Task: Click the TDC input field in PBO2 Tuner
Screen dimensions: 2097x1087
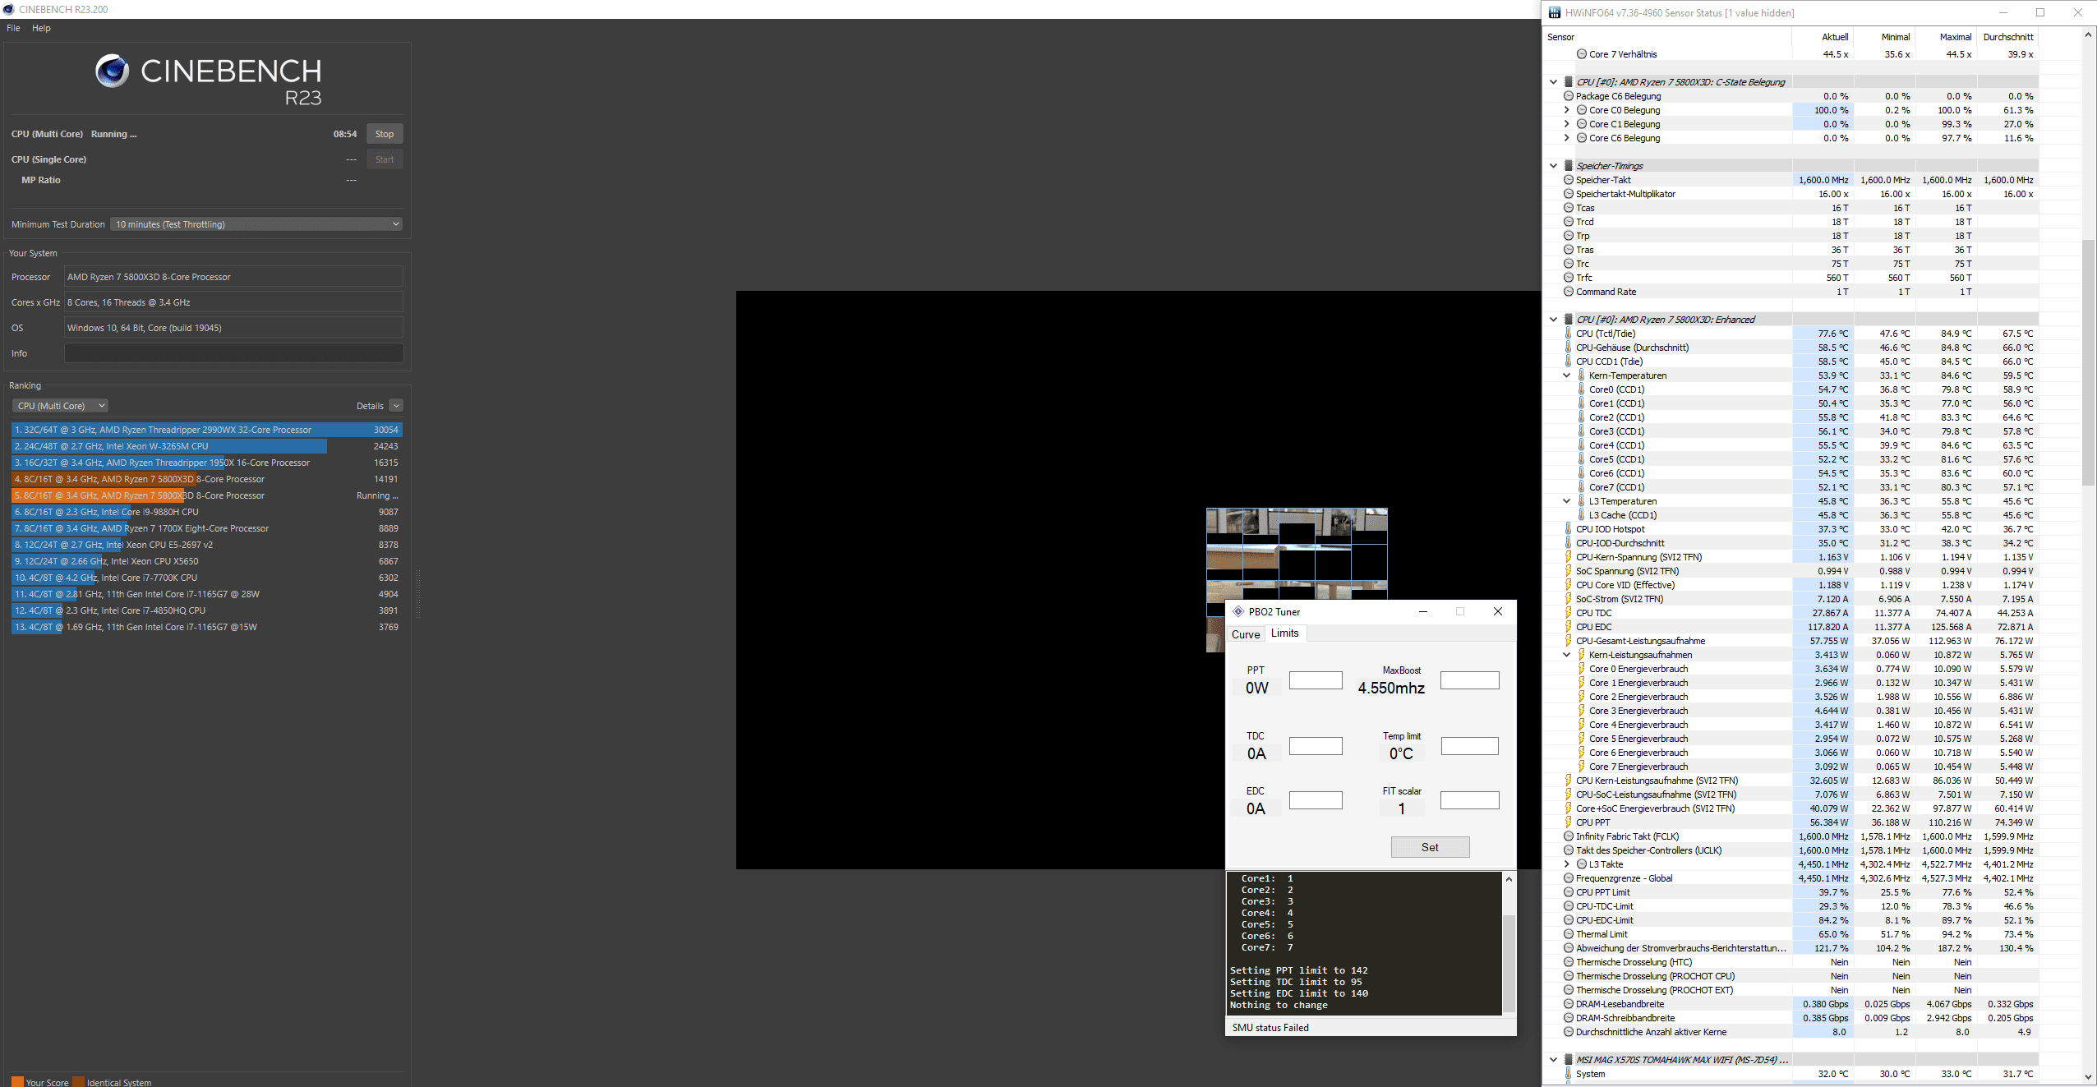Action: (x=1316, y=746)
